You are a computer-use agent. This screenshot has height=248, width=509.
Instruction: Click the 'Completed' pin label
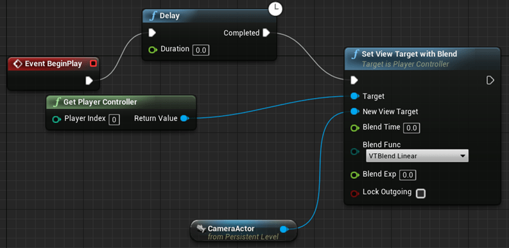pyautogui.click(x=241, y=33)
